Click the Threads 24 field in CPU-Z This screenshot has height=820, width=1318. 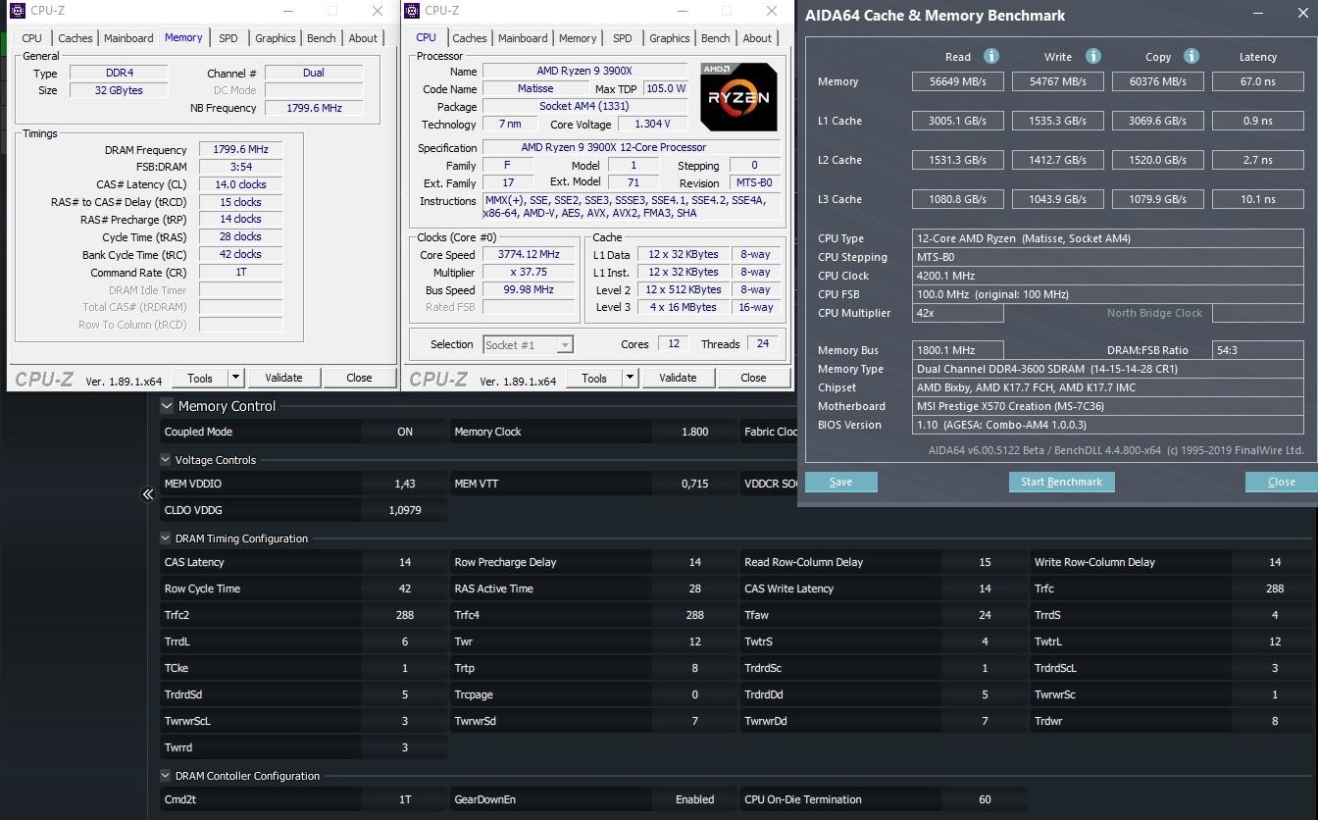(x=763, y=344)
